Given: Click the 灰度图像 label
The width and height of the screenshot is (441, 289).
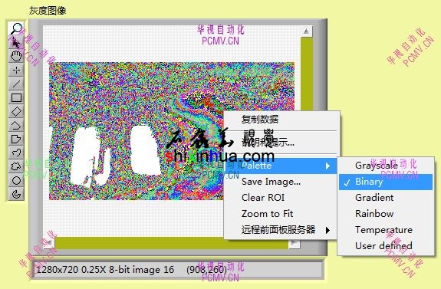Looking at the screenshot, I should (48, 11).
